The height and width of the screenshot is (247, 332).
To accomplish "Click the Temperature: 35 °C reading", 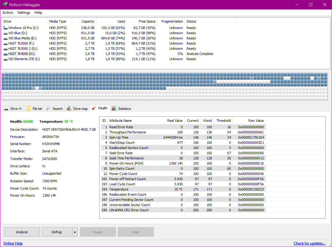I will click(x=56, y=122).
